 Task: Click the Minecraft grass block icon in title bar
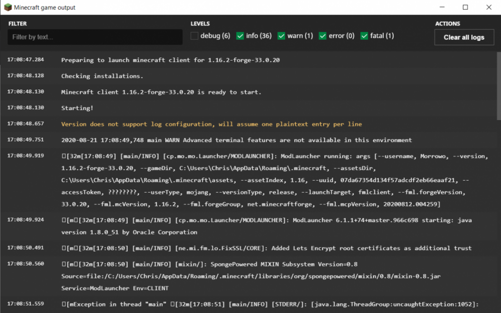coord(8,7)
